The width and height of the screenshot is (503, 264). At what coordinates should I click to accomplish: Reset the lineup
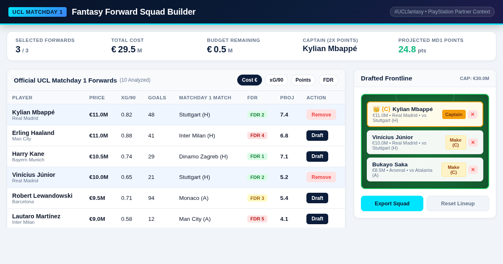(x=458, y=203)
